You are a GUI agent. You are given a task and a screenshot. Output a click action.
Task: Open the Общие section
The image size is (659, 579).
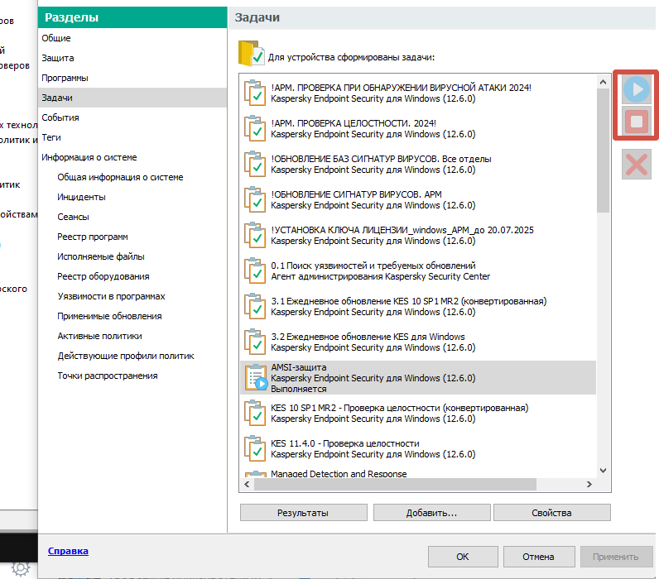pyautogui.click(x=132, y=38)
